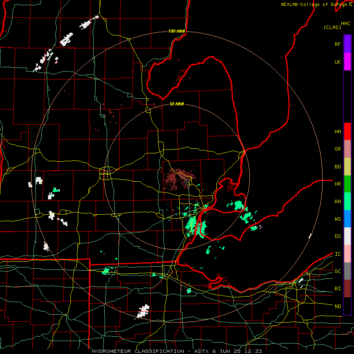Click the WS blue legend swatch
The image size is (354, 354).
347,219
